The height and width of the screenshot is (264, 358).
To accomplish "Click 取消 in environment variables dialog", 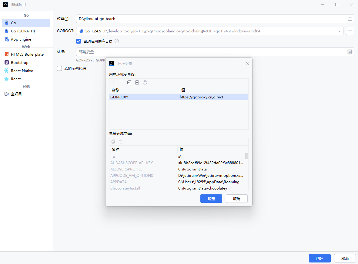I will point(236,199).
